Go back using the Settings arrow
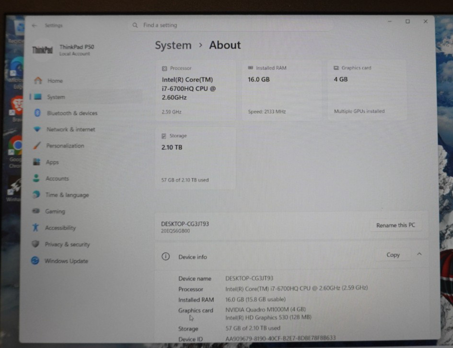Screen dimensions: 453x348 click(x=35, y=26)
